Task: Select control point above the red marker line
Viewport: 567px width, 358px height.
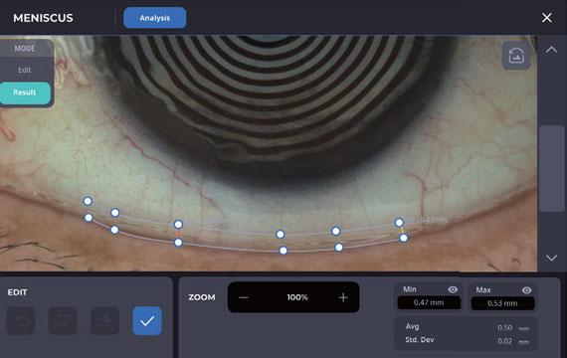Action: pos(178,225)
